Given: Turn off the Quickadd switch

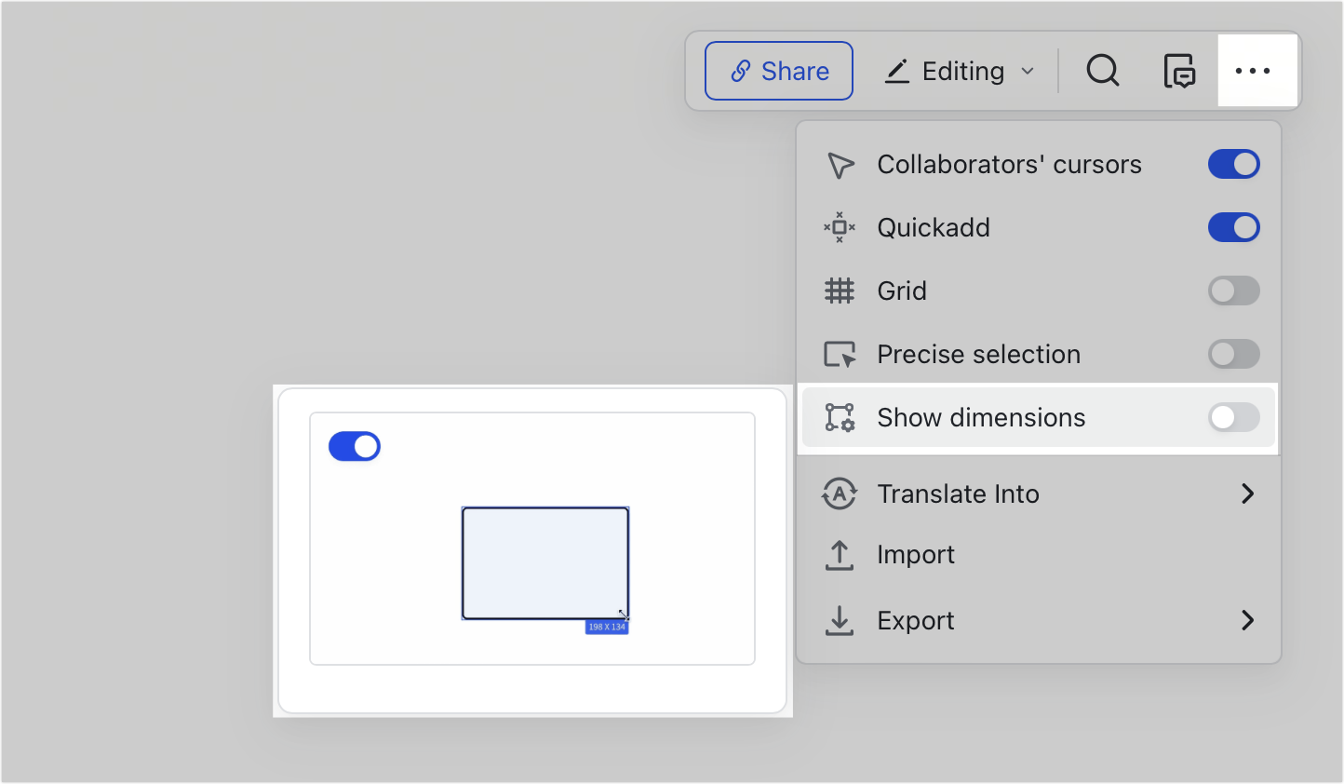Looking at the screenshot, I should 1233,227.
